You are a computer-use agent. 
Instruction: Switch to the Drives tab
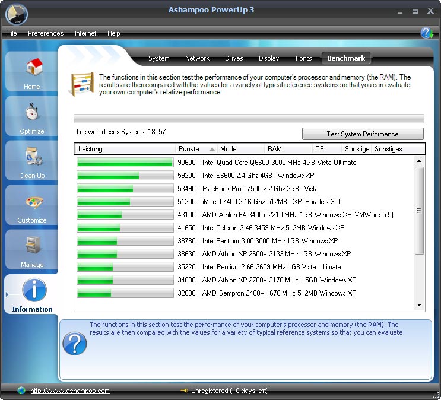pyautogui.click(x=234, y=58)
